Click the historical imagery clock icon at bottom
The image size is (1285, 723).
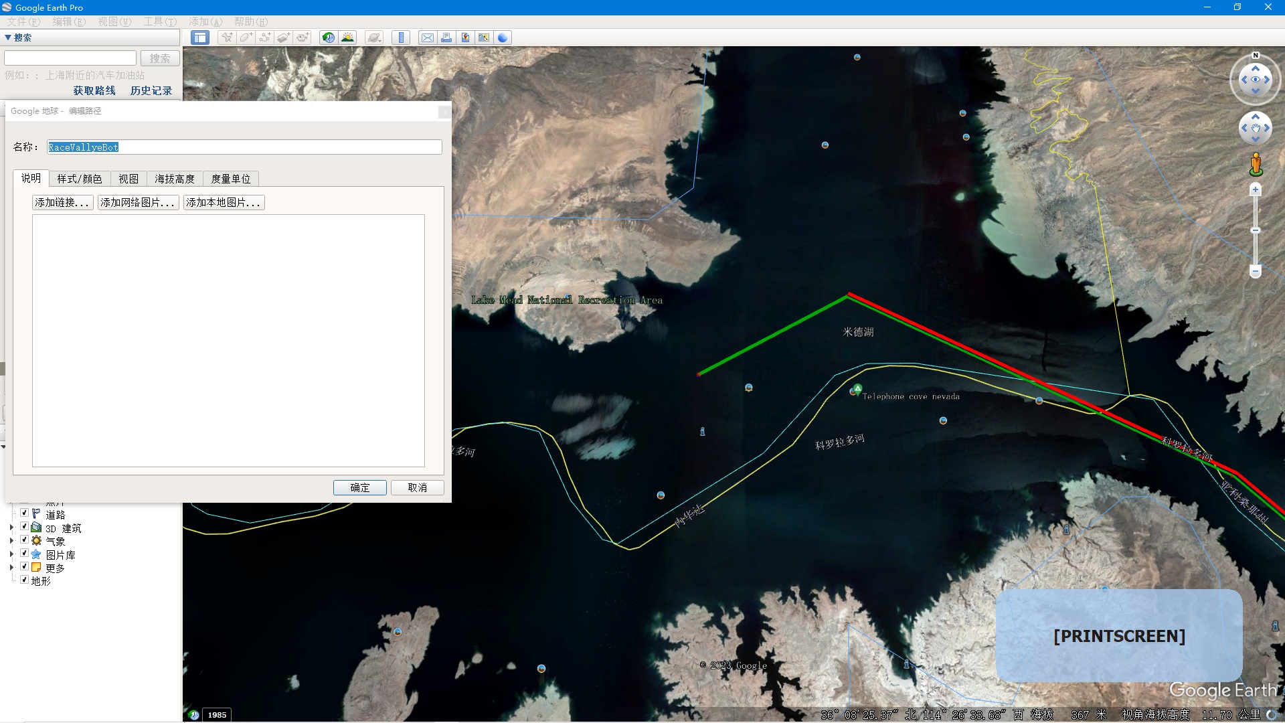pos(193,715)
